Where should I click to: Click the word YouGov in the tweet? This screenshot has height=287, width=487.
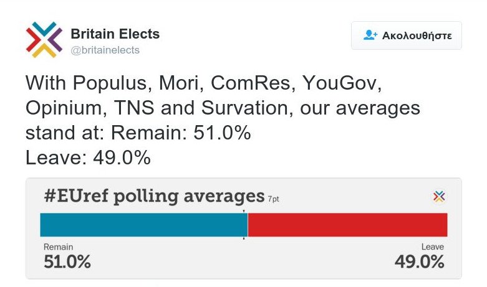339,83
